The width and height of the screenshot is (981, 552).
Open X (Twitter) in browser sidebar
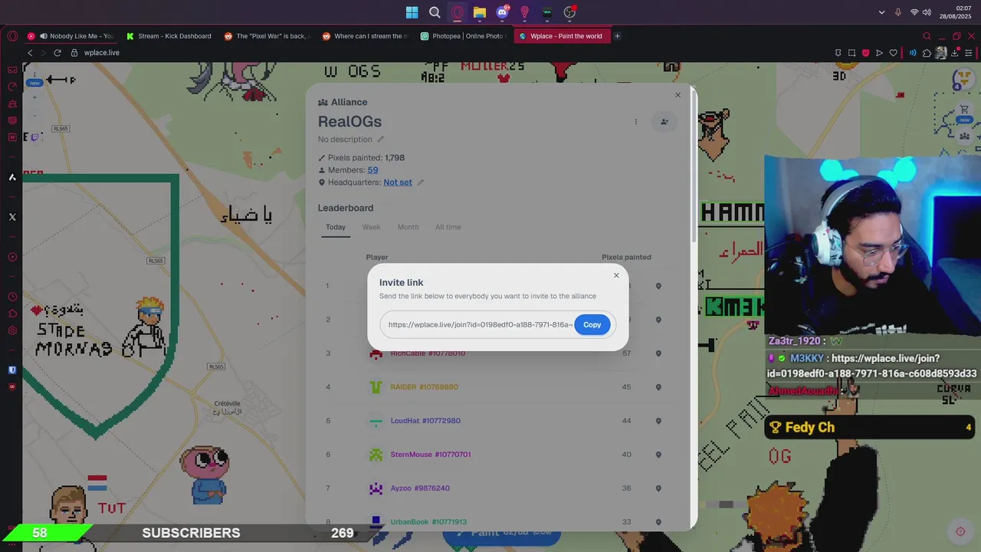12,217
